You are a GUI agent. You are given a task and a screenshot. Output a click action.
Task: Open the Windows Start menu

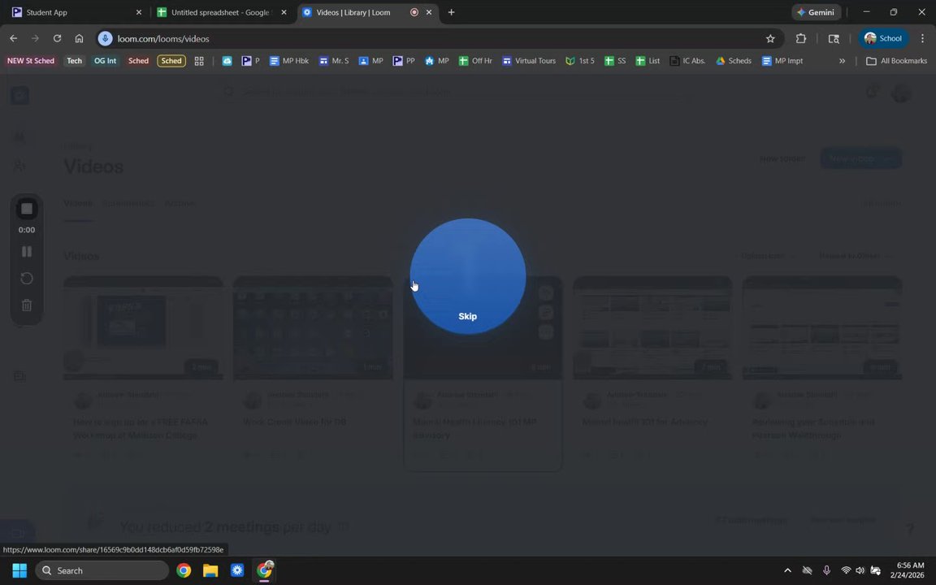(19, 570)
